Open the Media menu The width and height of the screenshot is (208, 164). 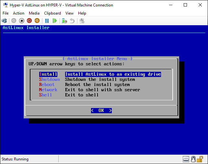tap(34, 13)
